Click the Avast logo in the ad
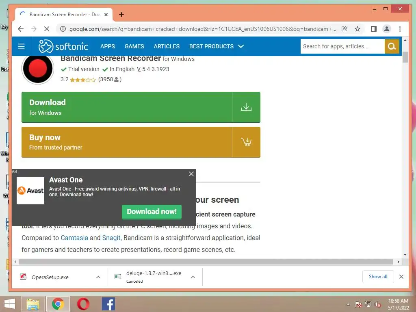416x312 pixels. (30, 191)
